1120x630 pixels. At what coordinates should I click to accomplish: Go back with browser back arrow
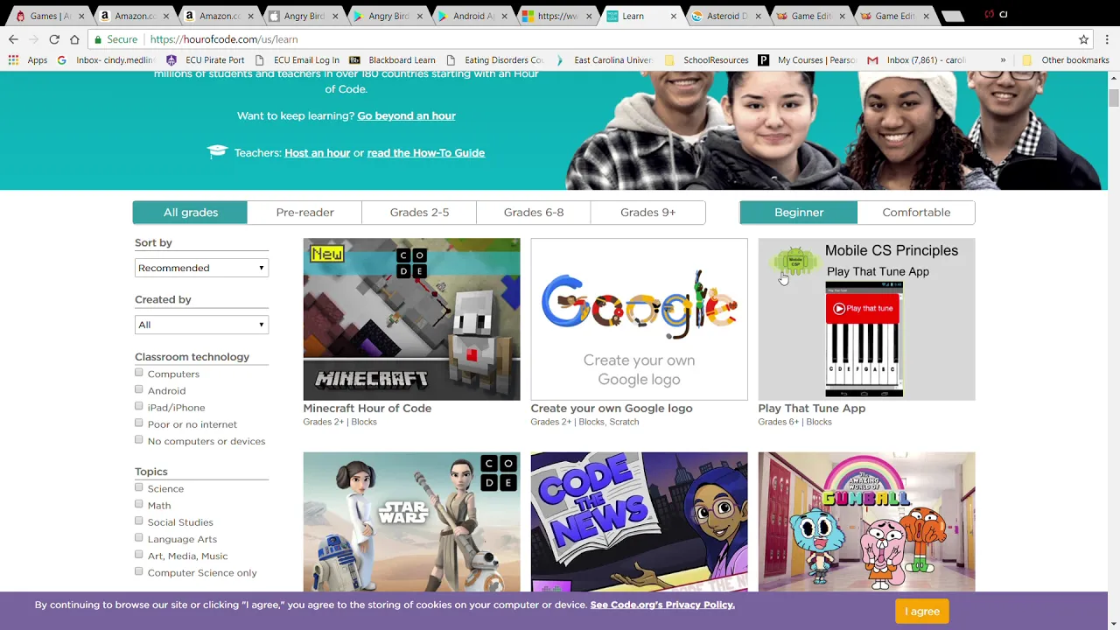[x=13, y=39]
